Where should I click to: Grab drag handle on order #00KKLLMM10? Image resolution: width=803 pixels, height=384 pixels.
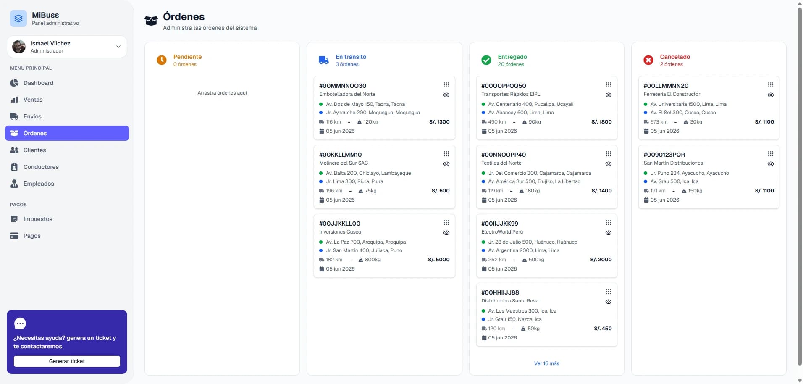(x=446, y=154)
